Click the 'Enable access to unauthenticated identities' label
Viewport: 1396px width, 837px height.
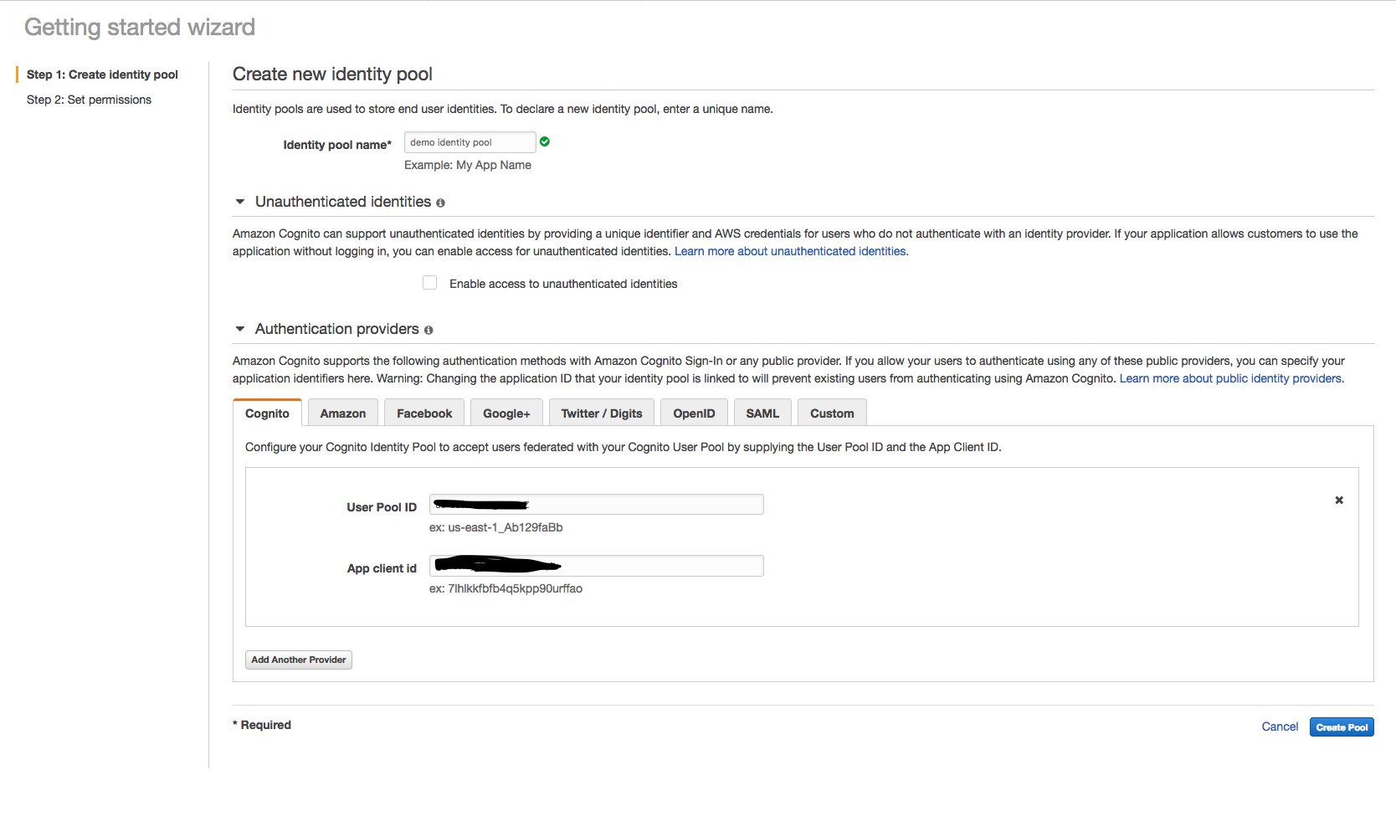[x=563, y=284]
